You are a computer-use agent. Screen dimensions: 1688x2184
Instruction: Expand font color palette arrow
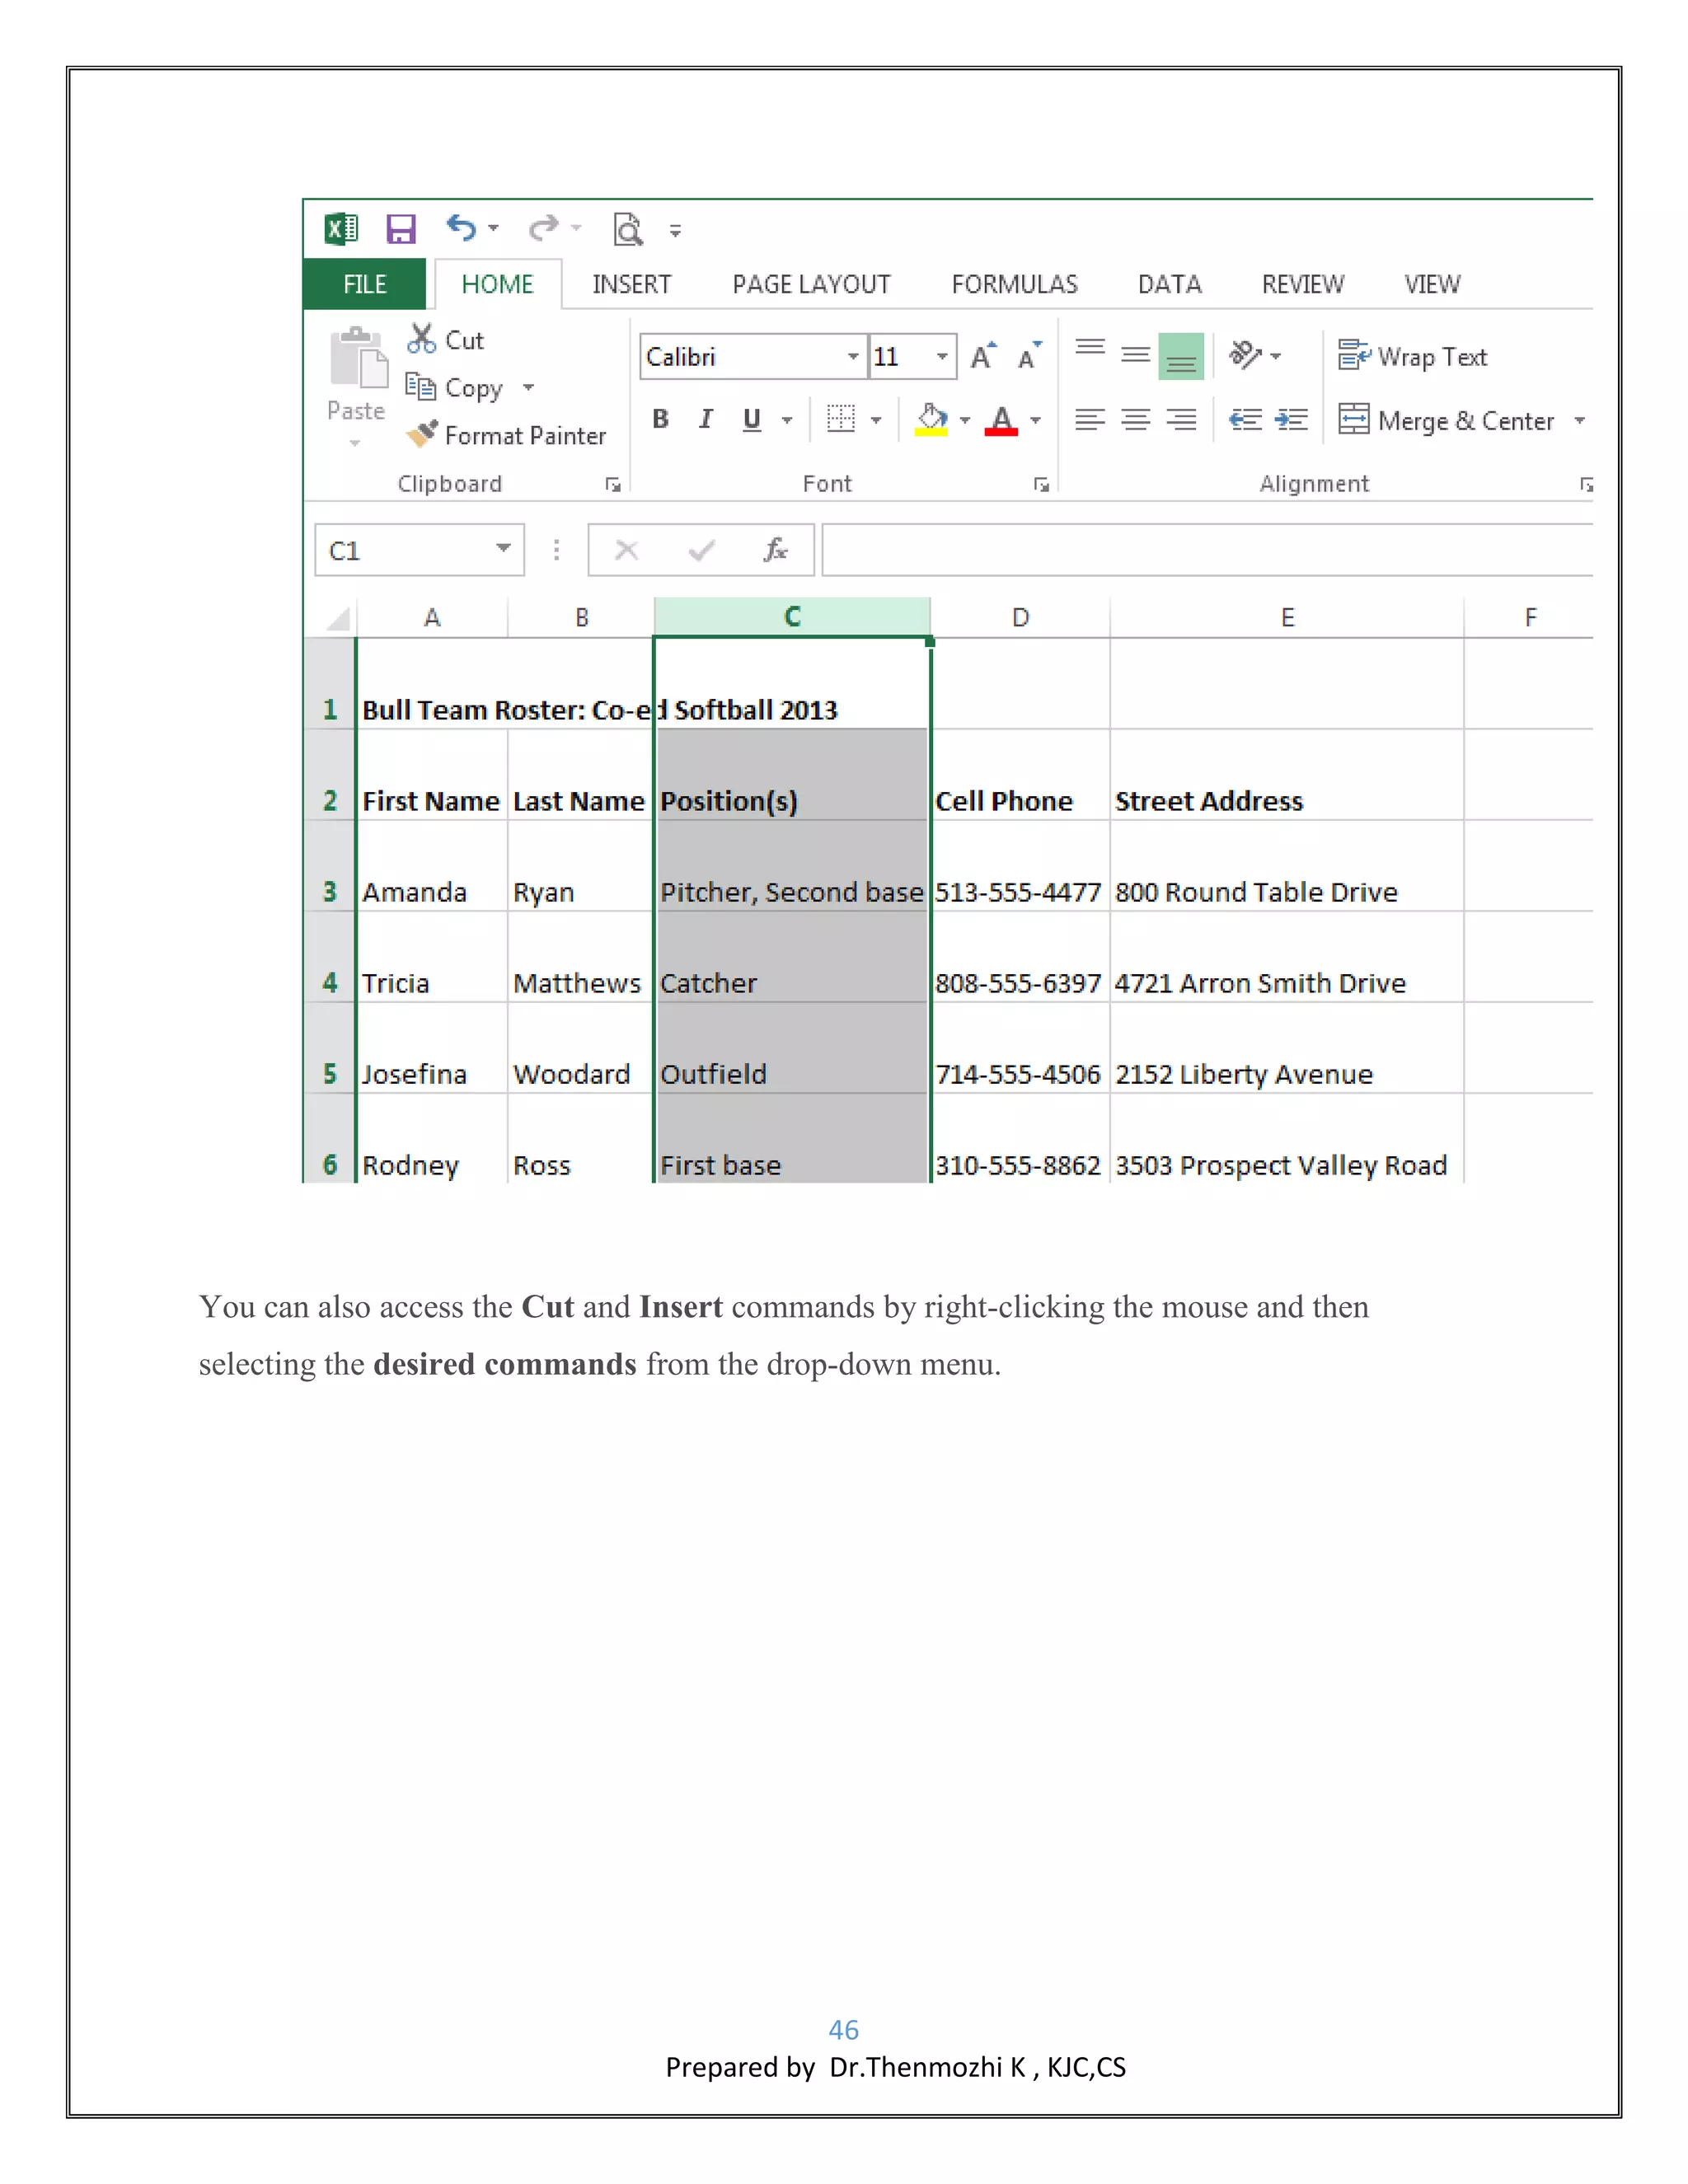pyautogui.click(x=1035, y=420)
